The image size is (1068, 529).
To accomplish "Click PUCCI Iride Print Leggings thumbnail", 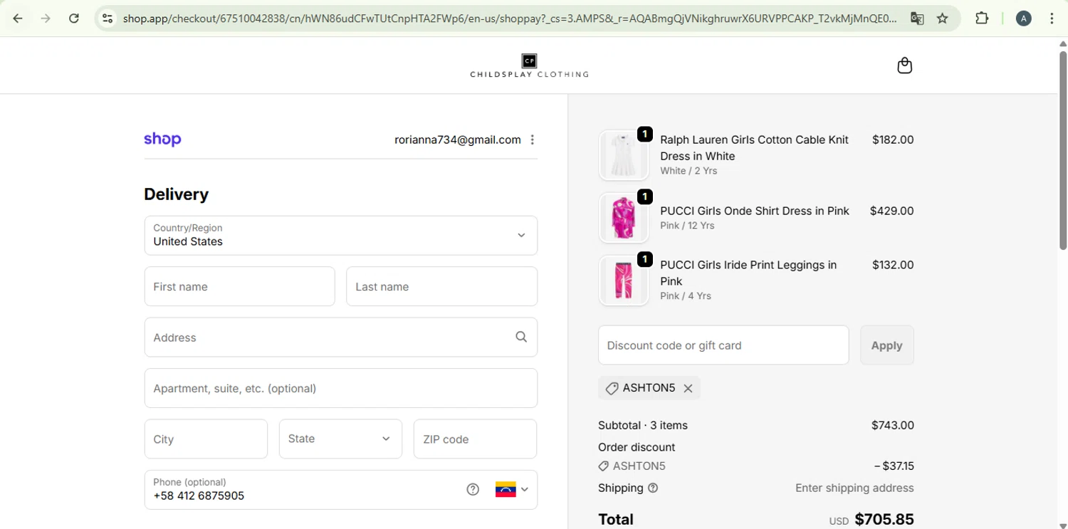I will [x=624, y=281].
